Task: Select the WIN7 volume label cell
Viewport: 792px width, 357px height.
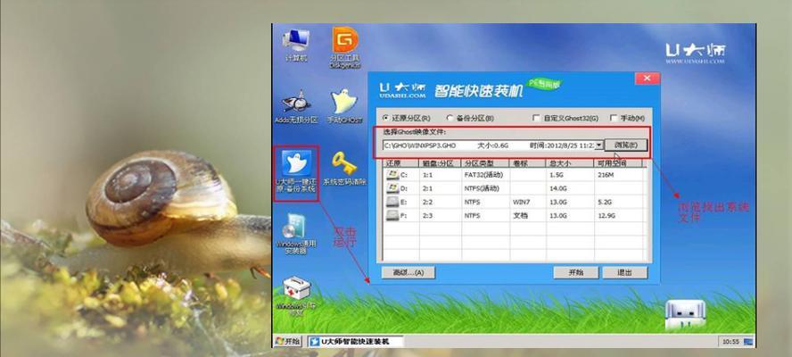Action: tap(520, 202)
